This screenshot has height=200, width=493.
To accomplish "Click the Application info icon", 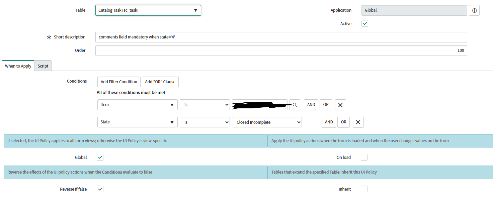I will (474, 10).
